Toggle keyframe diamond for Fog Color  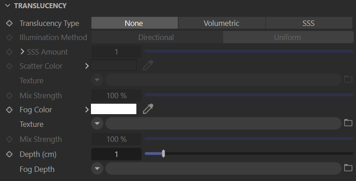[x=9, y=110]
